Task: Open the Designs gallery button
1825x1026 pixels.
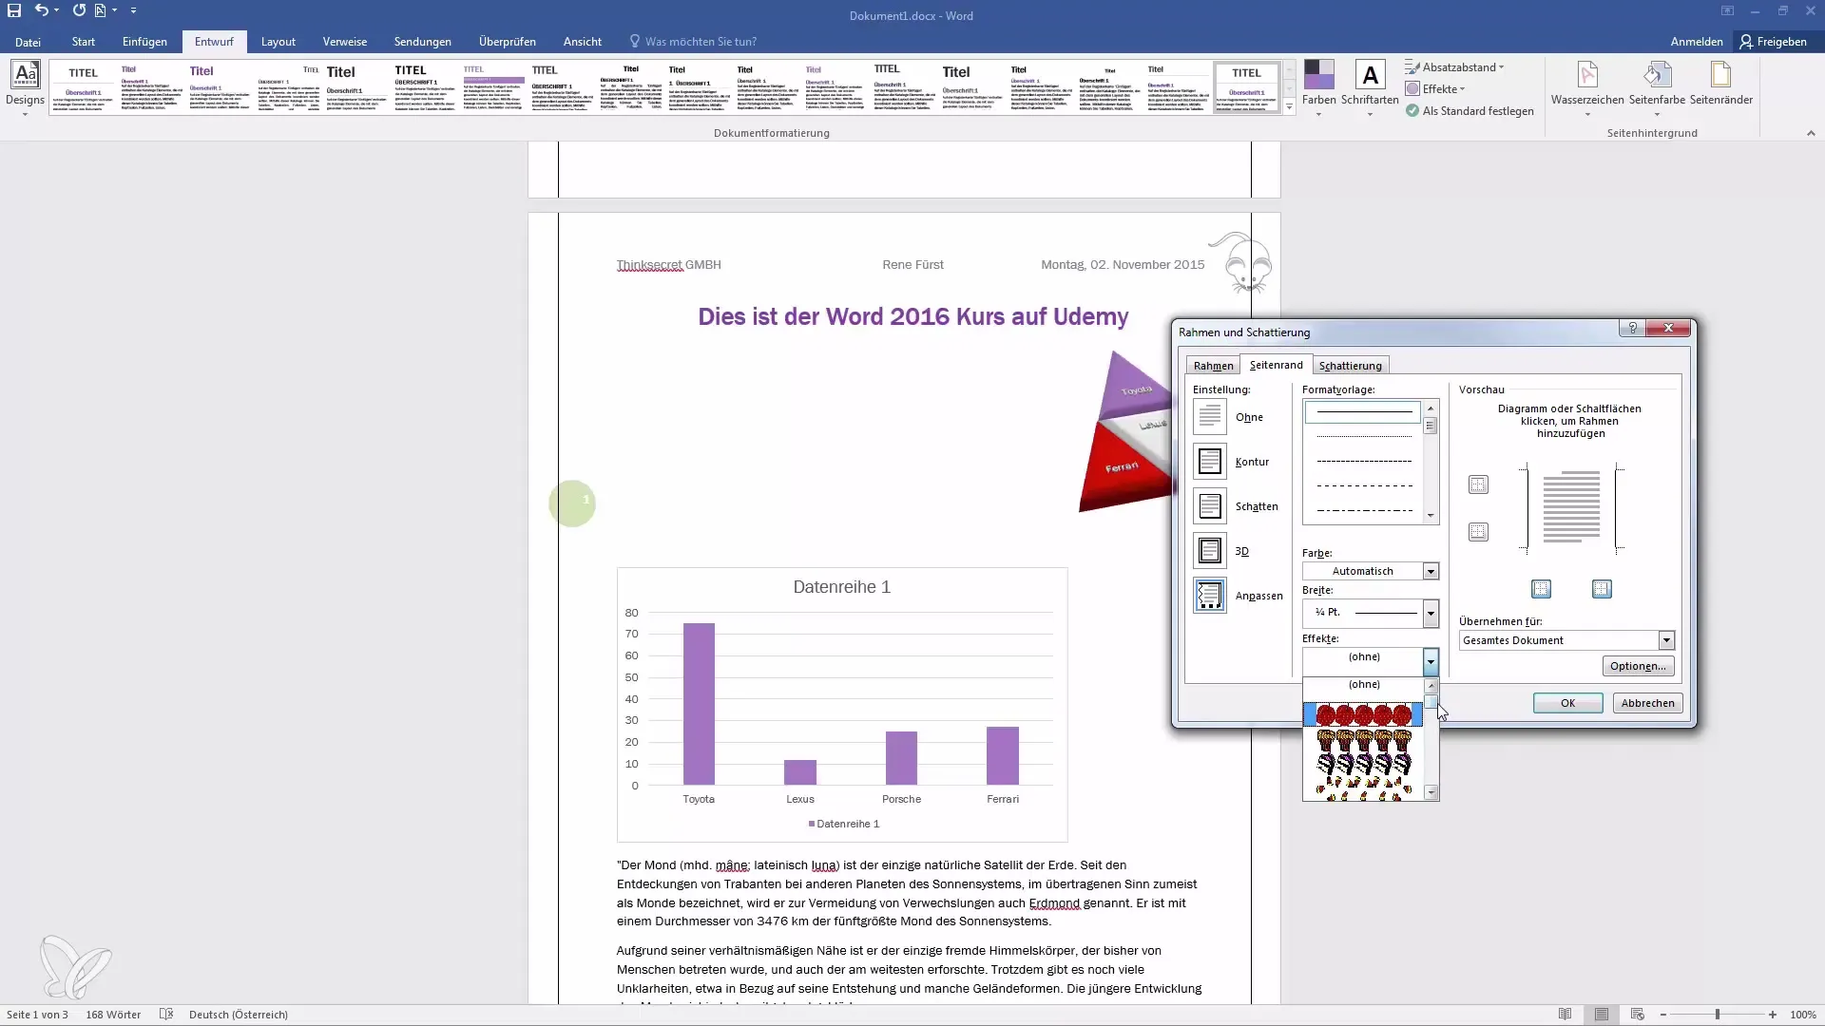Action: 25,88
